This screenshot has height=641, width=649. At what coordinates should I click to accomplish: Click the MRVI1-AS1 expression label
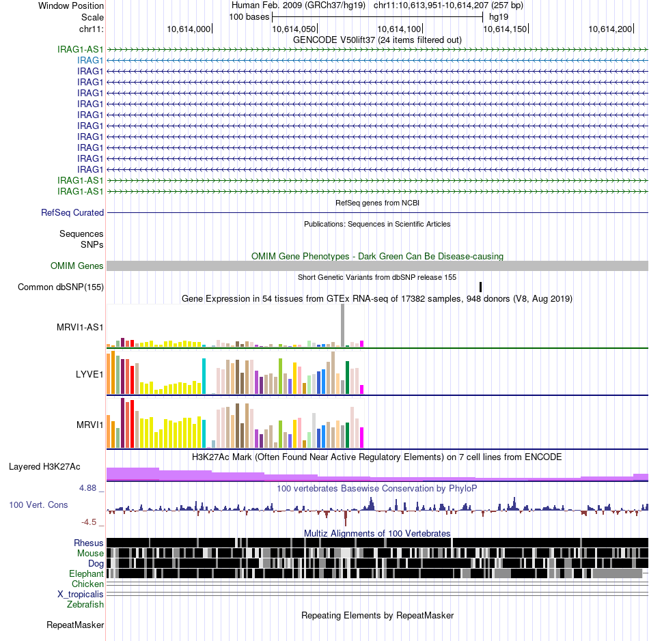pyautogui.click(x=80, y=328)
